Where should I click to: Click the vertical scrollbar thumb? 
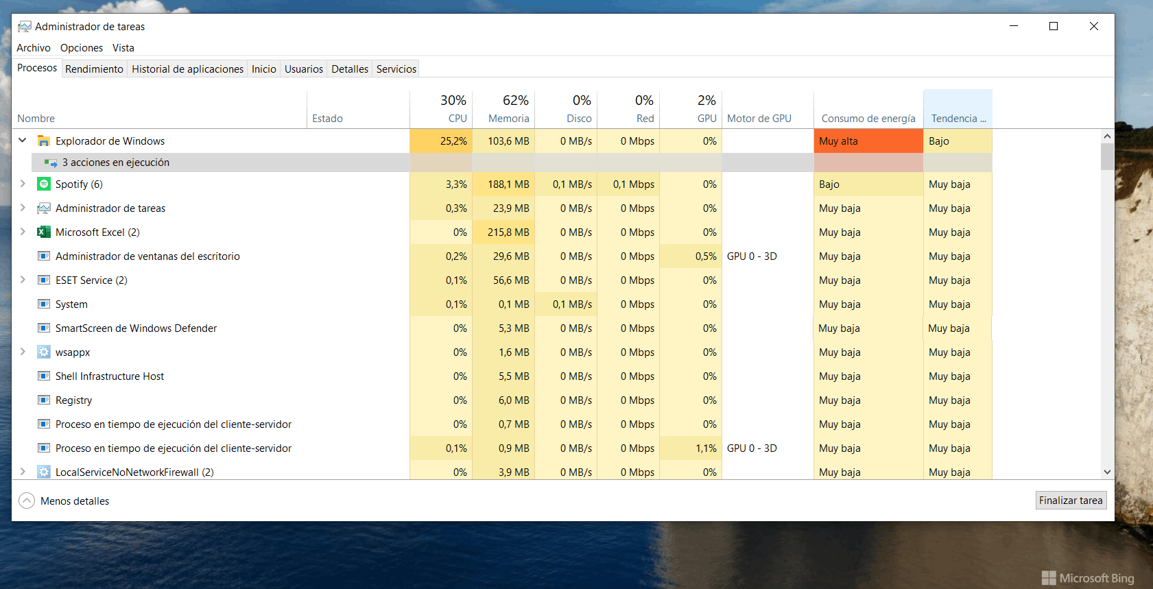point(1107,156)
